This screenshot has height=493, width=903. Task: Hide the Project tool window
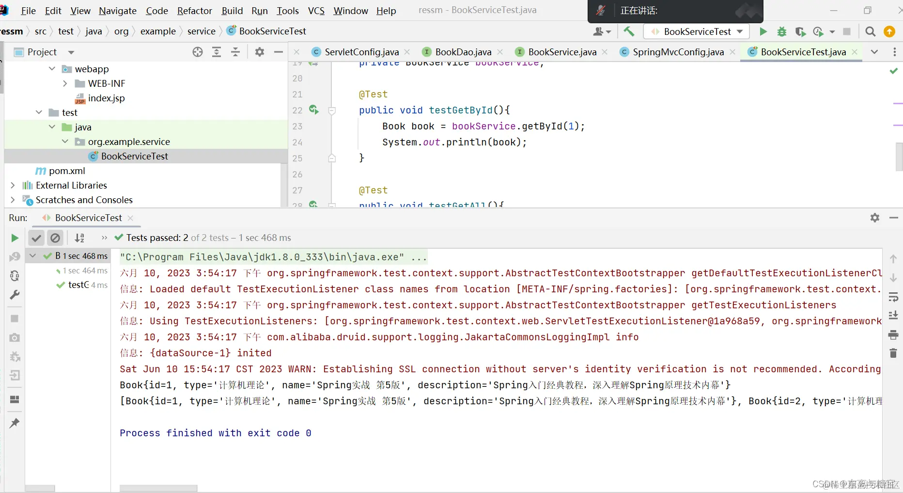279,52
